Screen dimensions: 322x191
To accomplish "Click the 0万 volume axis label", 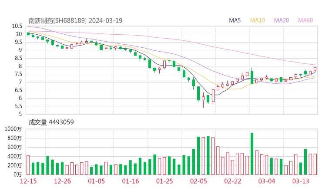I will [17, 175].
